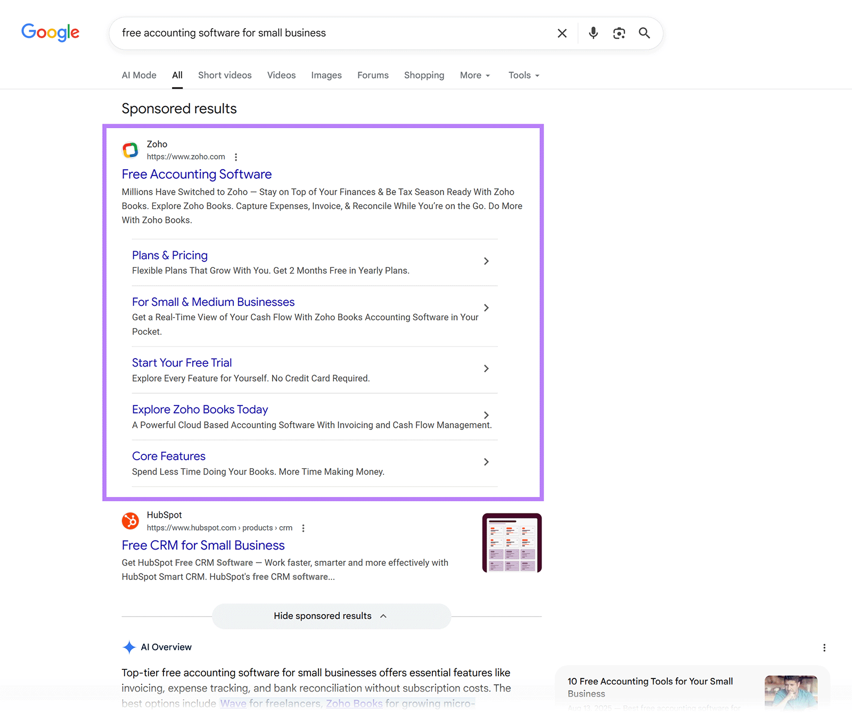852x713 pixels.
Task: Click the Zoho advertiser name
Action: click(157, 144)
